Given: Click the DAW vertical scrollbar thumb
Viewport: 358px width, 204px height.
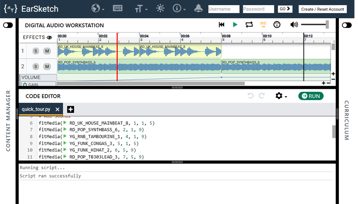Looking at the screenshot, I should [333, 47].
